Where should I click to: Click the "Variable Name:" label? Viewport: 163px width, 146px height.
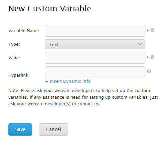24,30
